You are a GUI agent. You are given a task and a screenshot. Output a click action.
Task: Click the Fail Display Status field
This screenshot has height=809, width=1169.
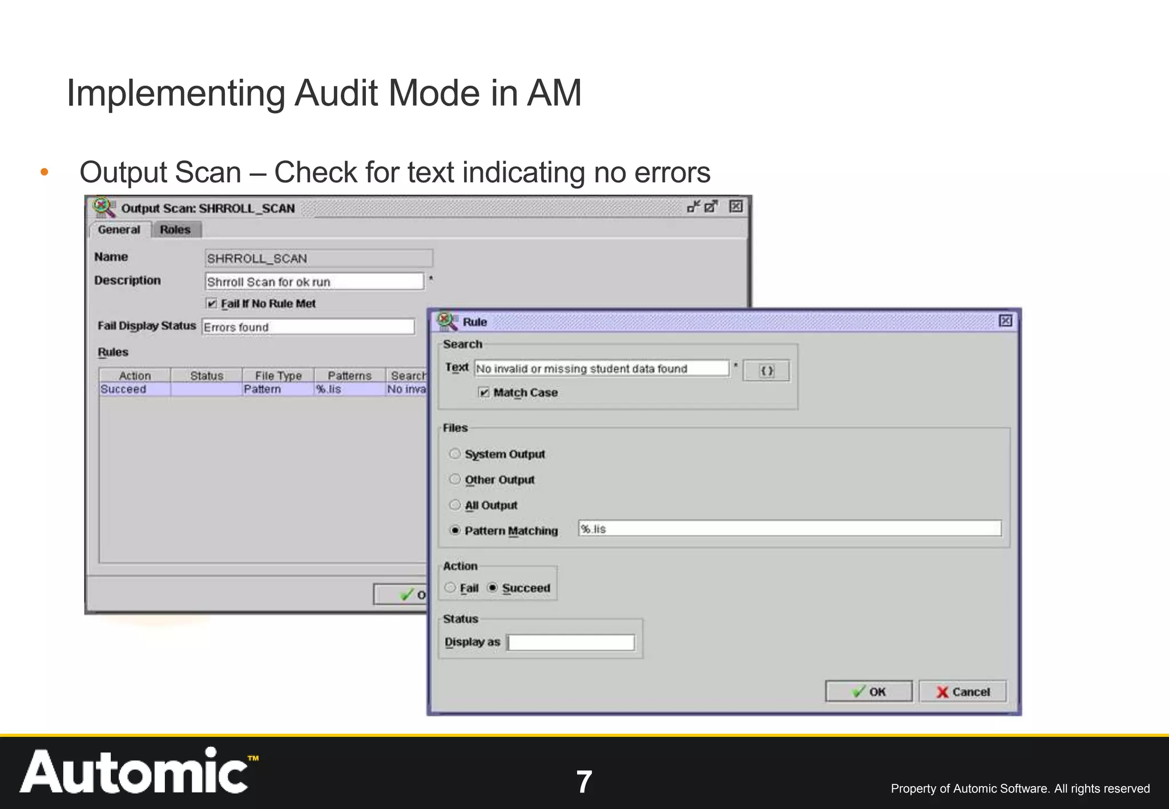pyautogui.click(x=308, y=327)
